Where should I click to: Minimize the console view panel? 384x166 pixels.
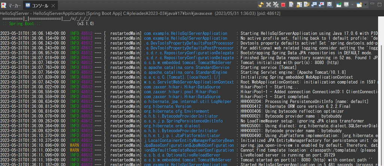coord(372,3)
